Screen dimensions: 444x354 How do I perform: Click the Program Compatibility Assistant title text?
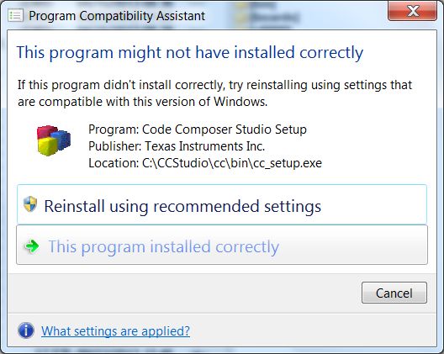click(x=117, y=16)
